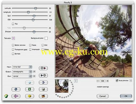Screen dimensions: 136x104
Task: Open the Input dropdown showing mirror ball
Action: pyautogui.click(x=22, y=67)
